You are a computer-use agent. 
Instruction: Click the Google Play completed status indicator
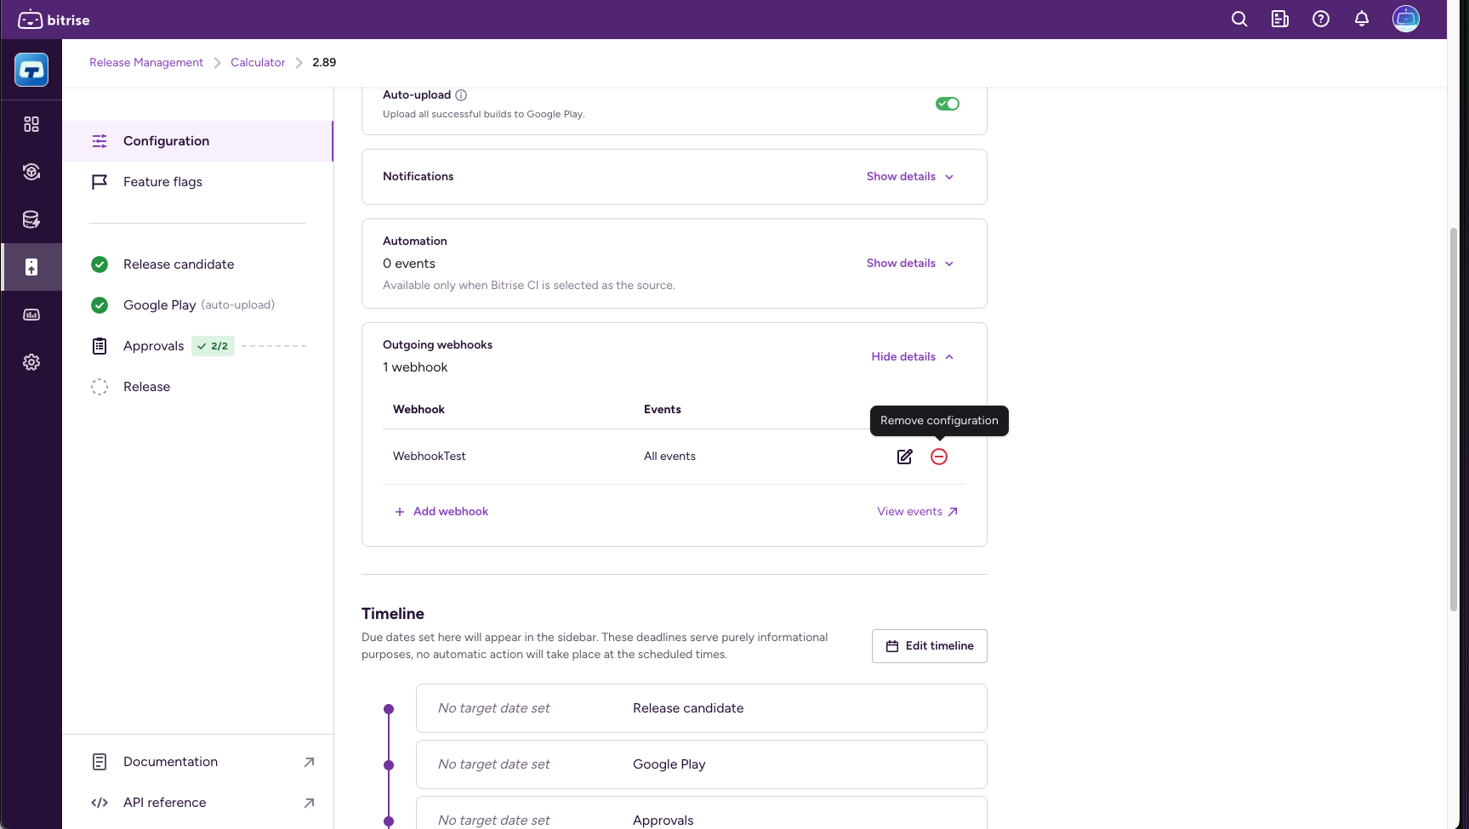click(x=100, y=304)
